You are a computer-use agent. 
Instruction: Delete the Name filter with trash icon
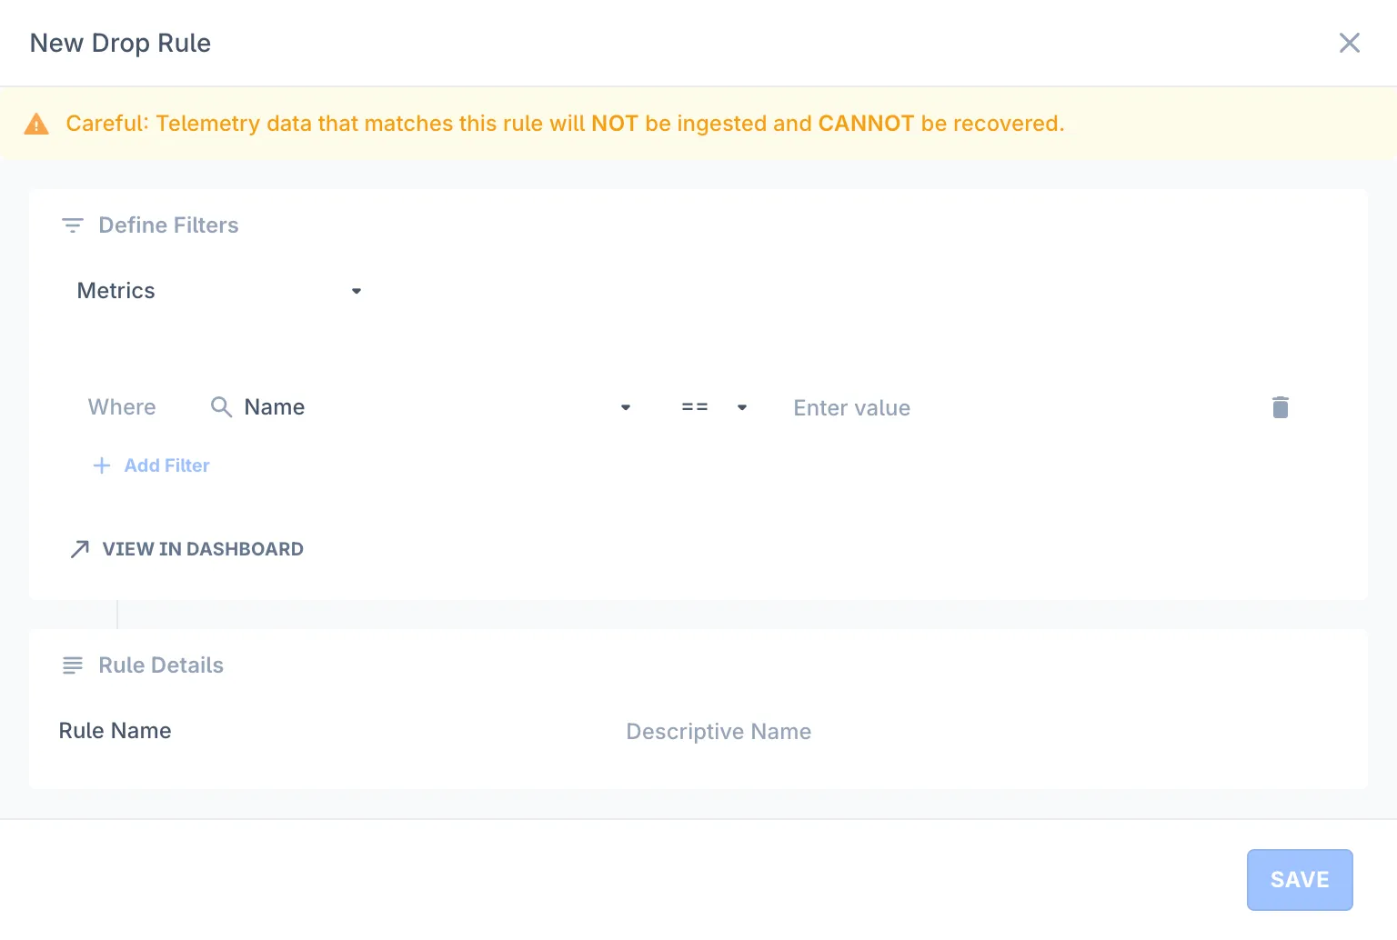1281,407
